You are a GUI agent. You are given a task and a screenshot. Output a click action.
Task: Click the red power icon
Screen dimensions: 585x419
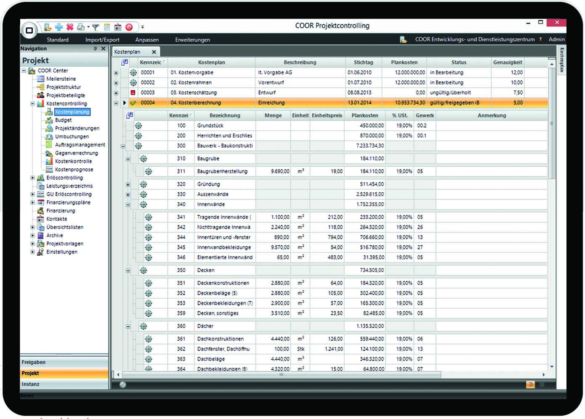[129, 27]
